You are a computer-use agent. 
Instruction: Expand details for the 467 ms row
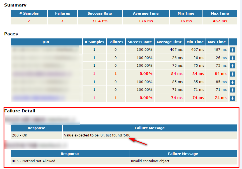click(x=232, y=50)
